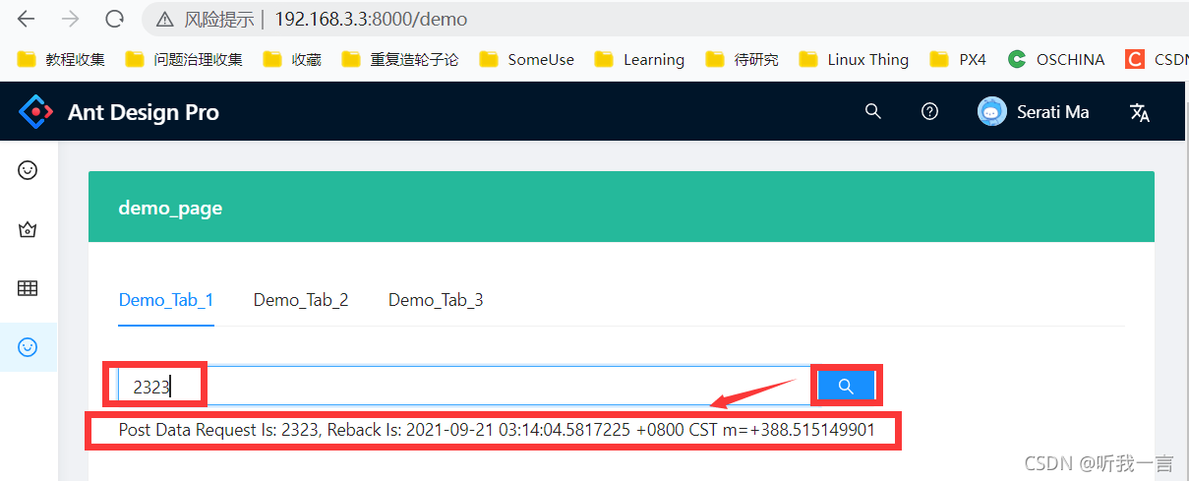Open the SomeUse bookmark folder
The width and height of the screenshot is (1189, 481).
527,59
